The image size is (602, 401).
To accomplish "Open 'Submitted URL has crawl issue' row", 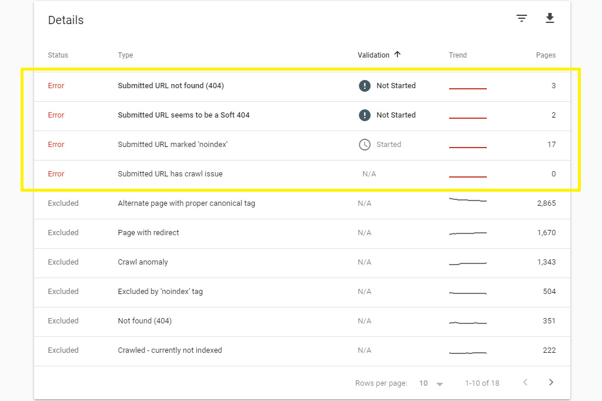I will point(302,174).
